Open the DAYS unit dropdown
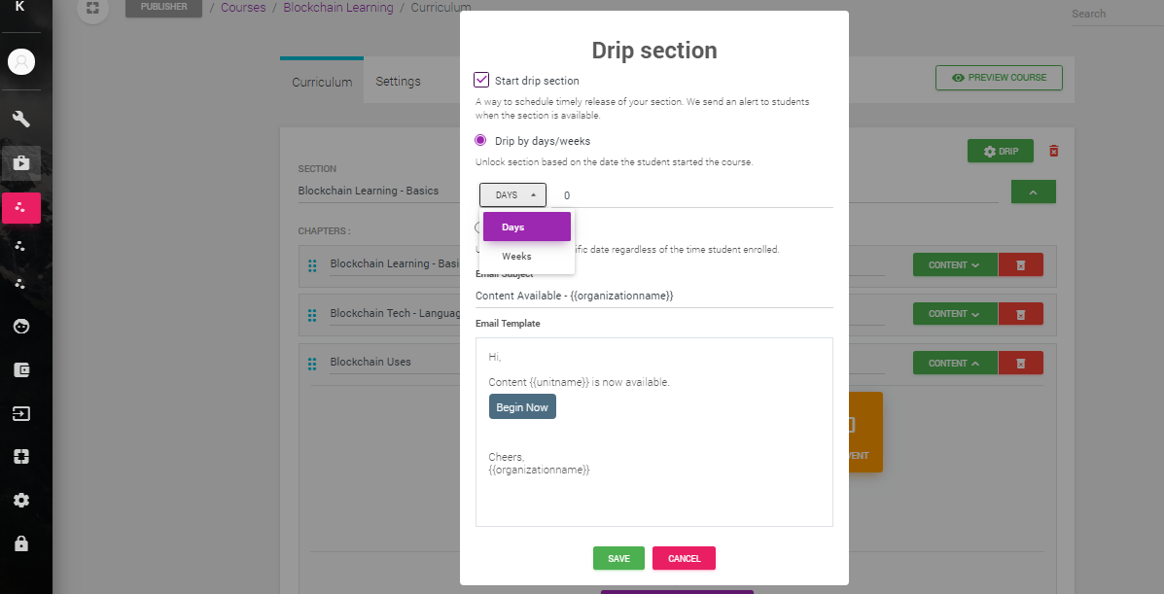Image resolution: width=1164 pixels, height=594 pixels. pos(513,194)
